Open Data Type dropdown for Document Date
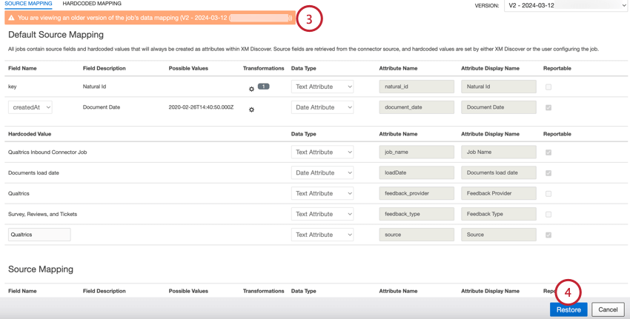The image size is (630, 319). click(322, 107)
